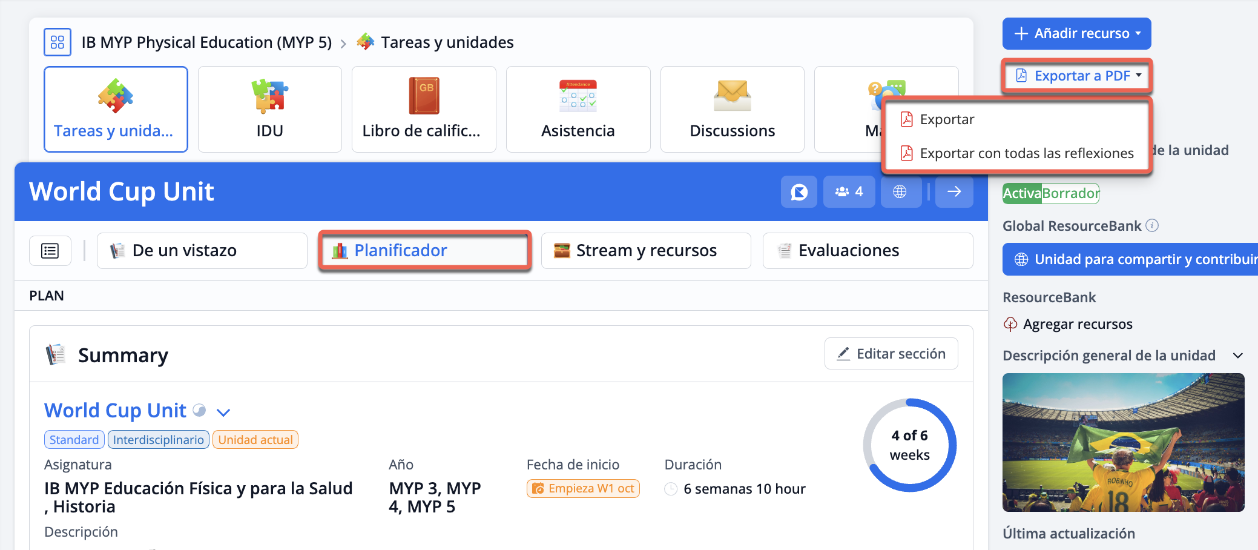Choose Exportar con todas las reflexiones
Screen dimensions: 1258x550
tap(1026, 153)
